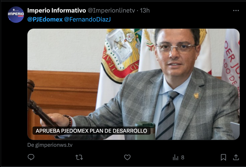Screen dimensions: 246x167
Task: Open the share arrow icon
Action: click(x=236, y=157)
